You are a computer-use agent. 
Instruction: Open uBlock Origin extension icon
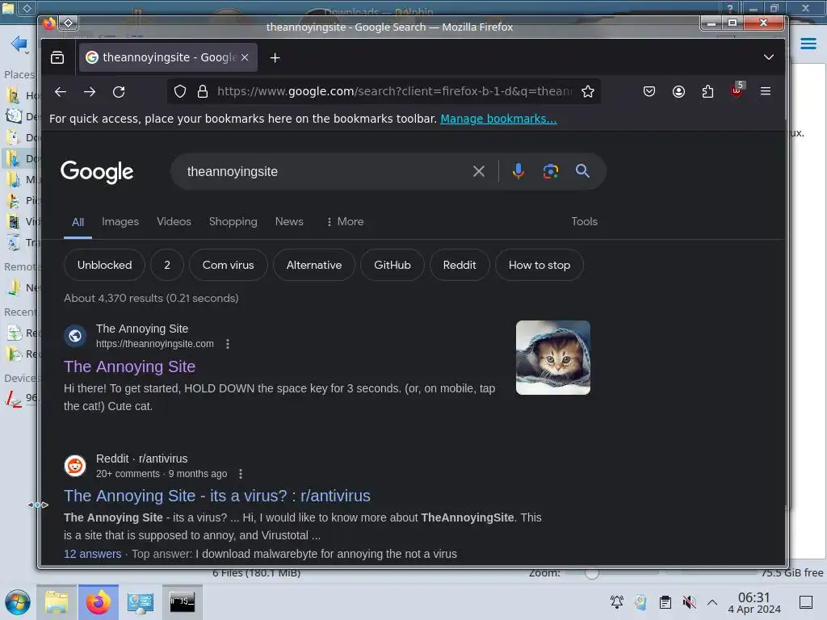coord(737,90)
